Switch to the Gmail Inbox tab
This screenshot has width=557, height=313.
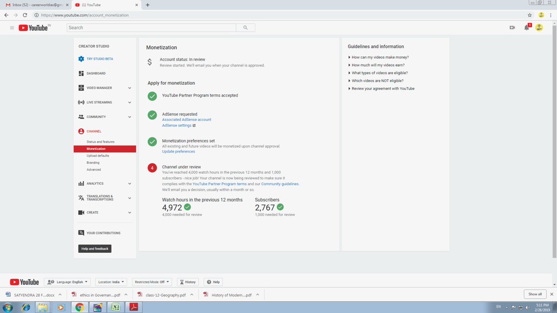click(x=36, y=5)
